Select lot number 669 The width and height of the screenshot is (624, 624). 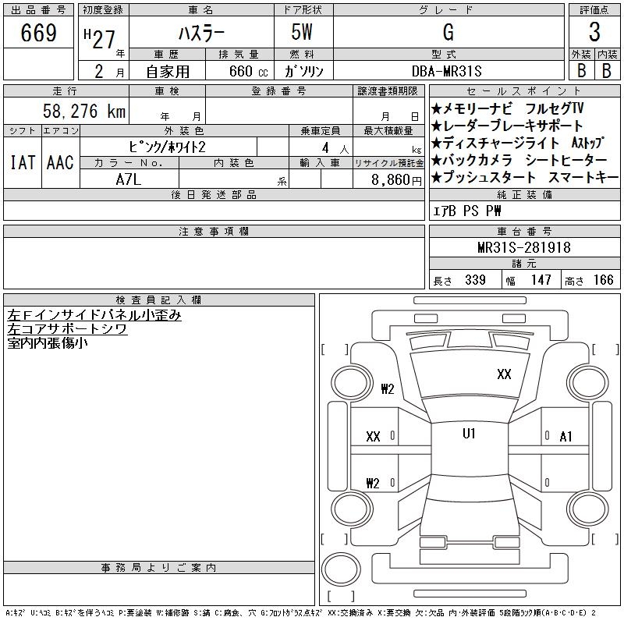[39, 34]
